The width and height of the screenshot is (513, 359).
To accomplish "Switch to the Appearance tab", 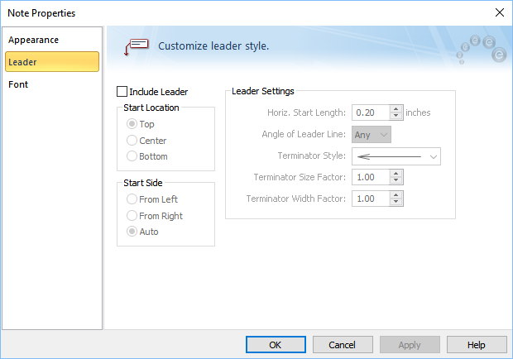I will [x=33, y=40].
